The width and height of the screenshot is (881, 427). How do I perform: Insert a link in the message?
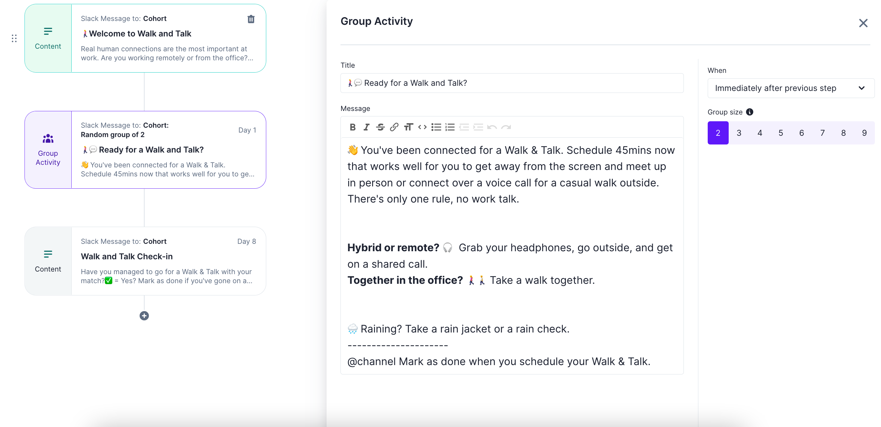pos(394,127)
